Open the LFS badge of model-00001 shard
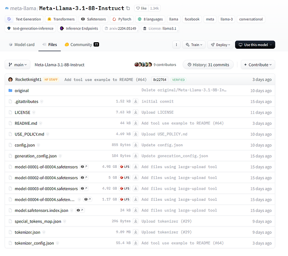This screenshot has height=256, width=288. click(124, 167)
